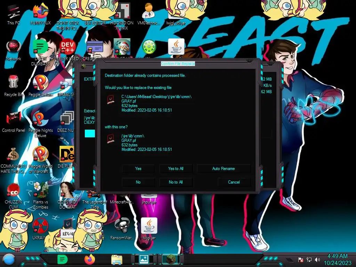
Task: Launch the Peggle Deluxe shortcut
Action: [x=40, y=86]
